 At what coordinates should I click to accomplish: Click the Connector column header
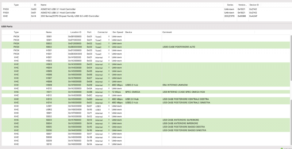pos(103,32)
